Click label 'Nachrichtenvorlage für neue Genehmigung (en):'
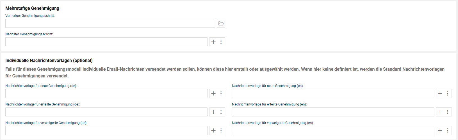458x140 pixels. click(x=268, y=86)
